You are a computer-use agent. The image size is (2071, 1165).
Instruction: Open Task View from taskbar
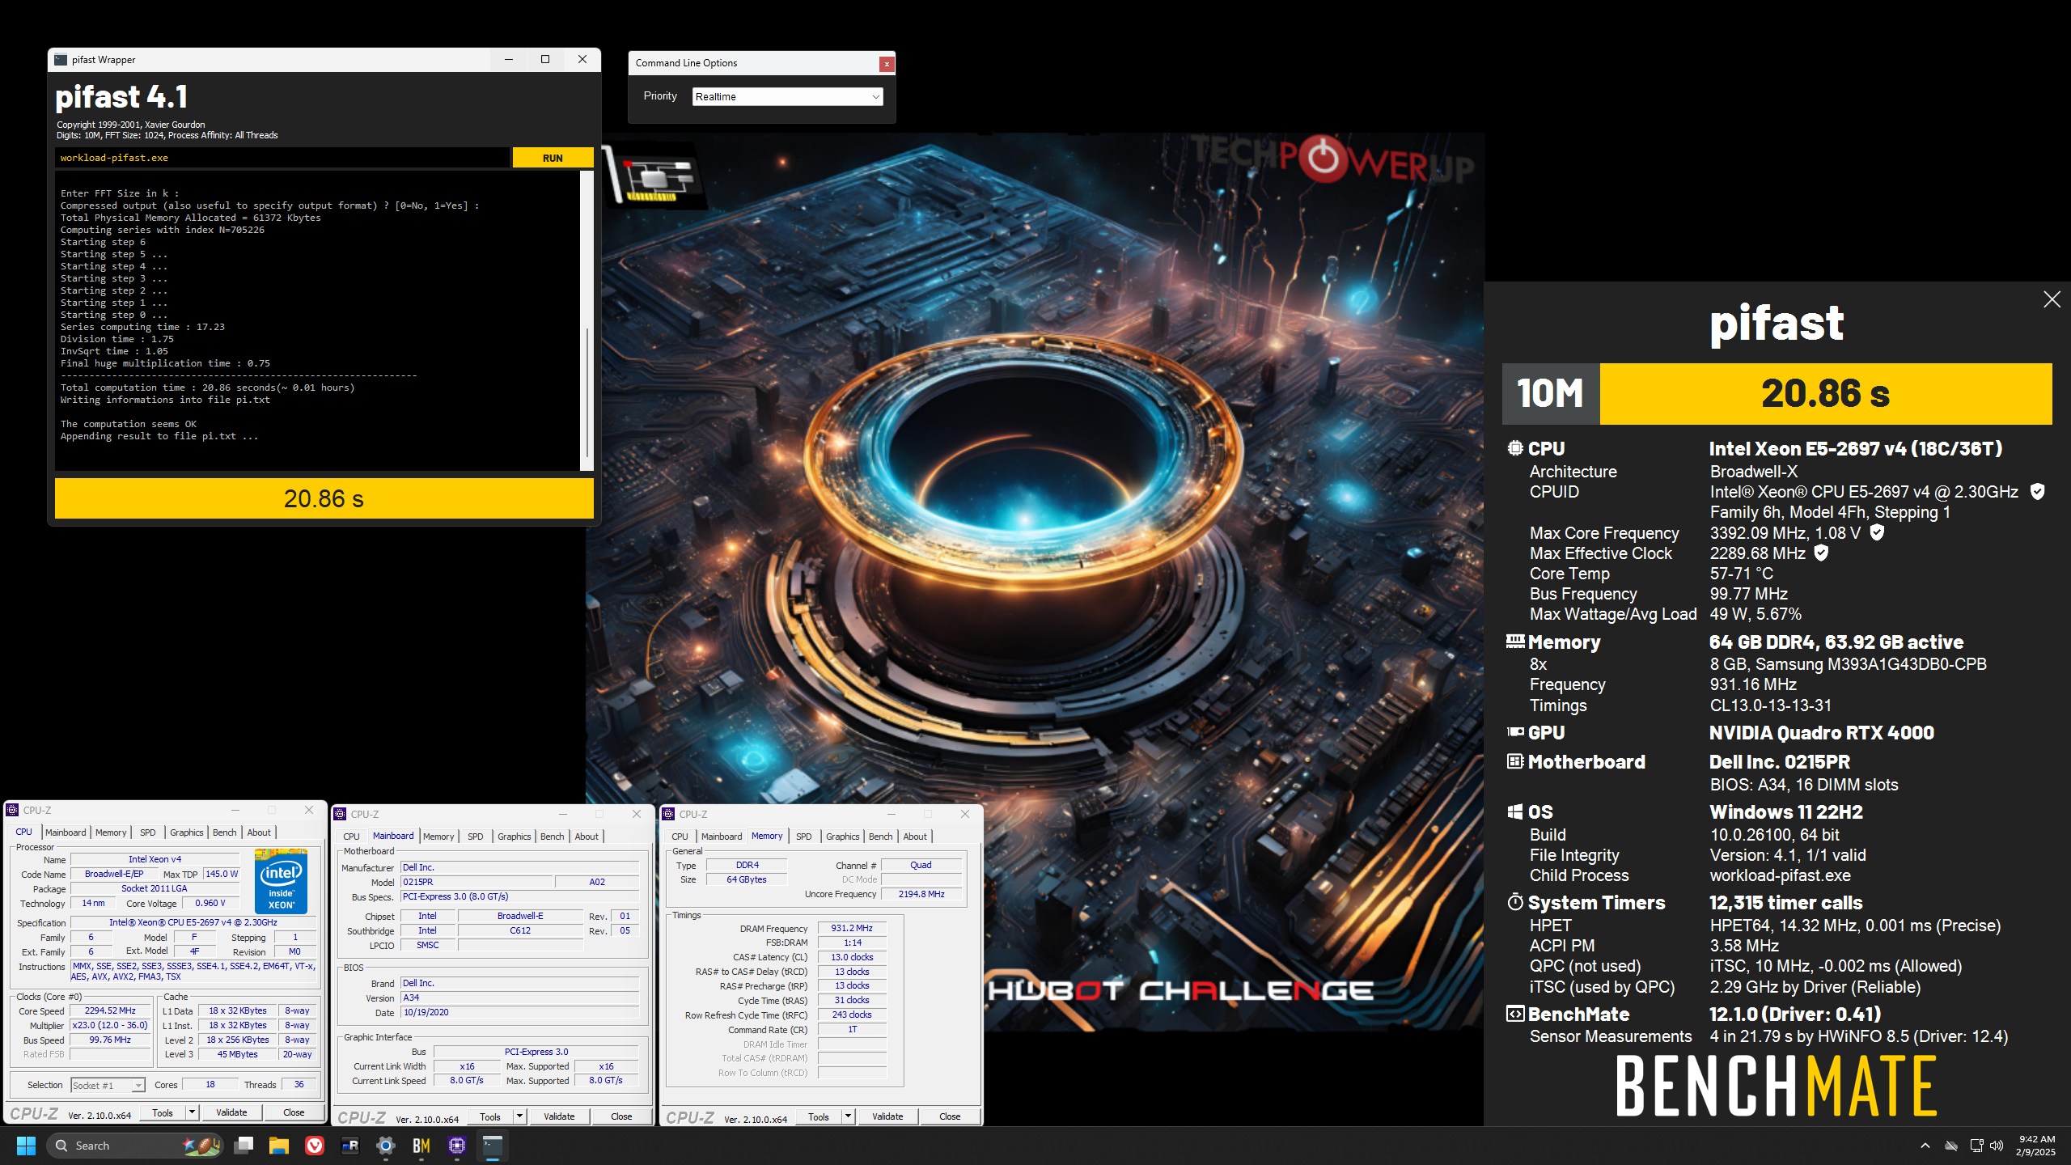pos(244,1146)
